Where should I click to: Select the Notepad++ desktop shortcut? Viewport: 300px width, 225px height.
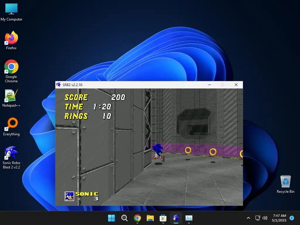pos(11,98)
